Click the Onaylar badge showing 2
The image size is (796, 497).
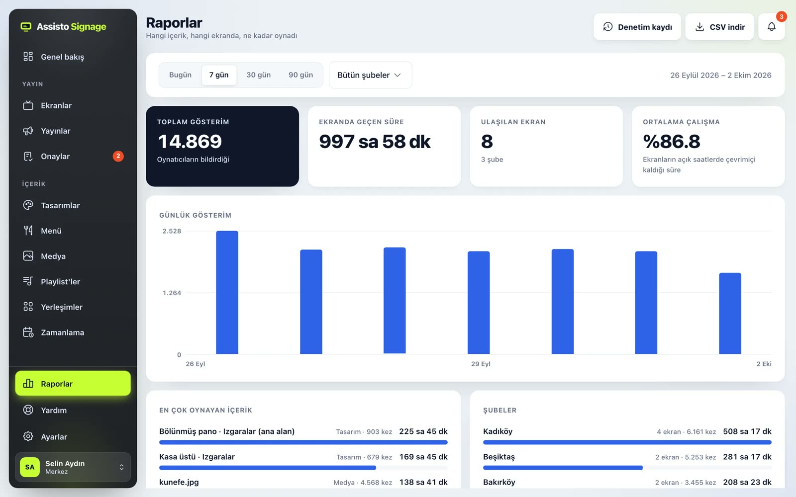(x=118, y=156)
